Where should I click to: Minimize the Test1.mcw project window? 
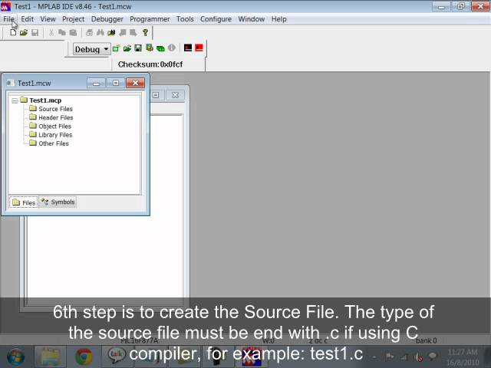(96, 83)
